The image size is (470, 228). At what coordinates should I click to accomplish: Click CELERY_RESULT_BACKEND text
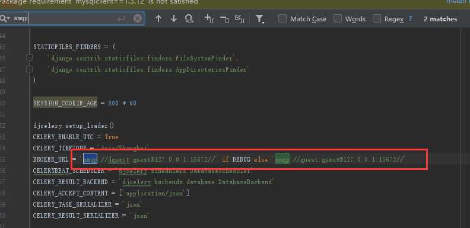(x=70, y=182)
